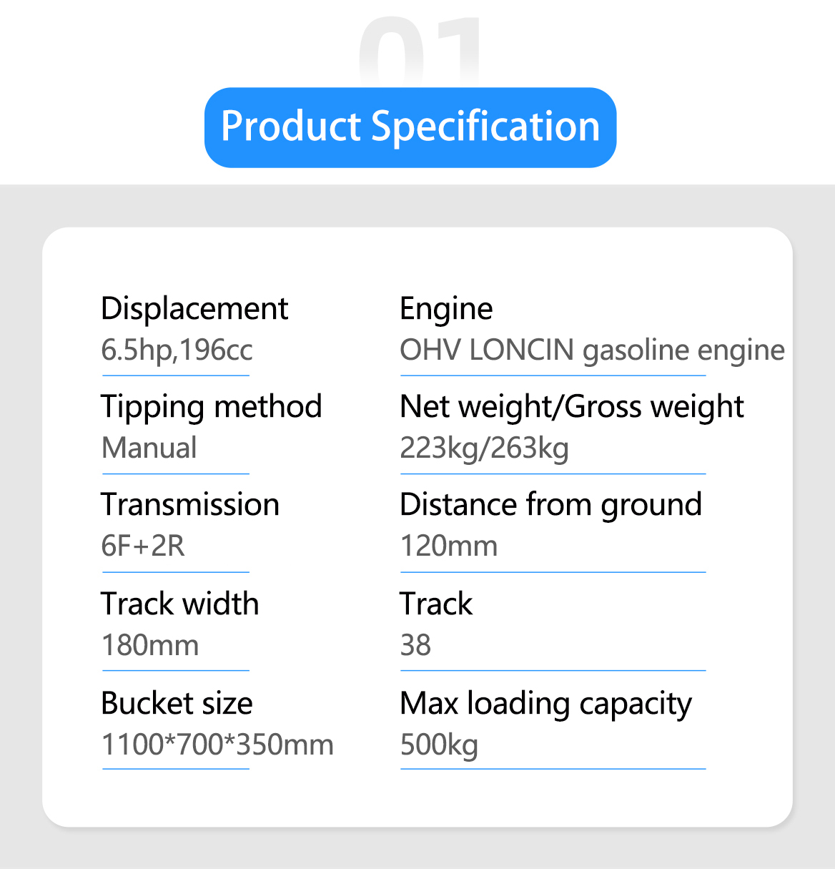Select the Bucket size label
Viewport: 835px width, 869px height.
click(x=177, y=704)
